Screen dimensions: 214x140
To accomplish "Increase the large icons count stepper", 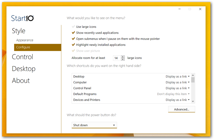I will tap(123, 57).
